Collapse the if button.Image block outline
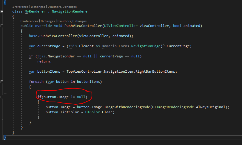Screen dimensions: 242x145 click(x=2, y=97)
